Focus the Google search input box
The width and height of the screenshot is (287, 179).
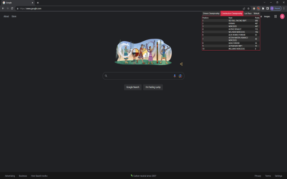[x=140, y=76]
